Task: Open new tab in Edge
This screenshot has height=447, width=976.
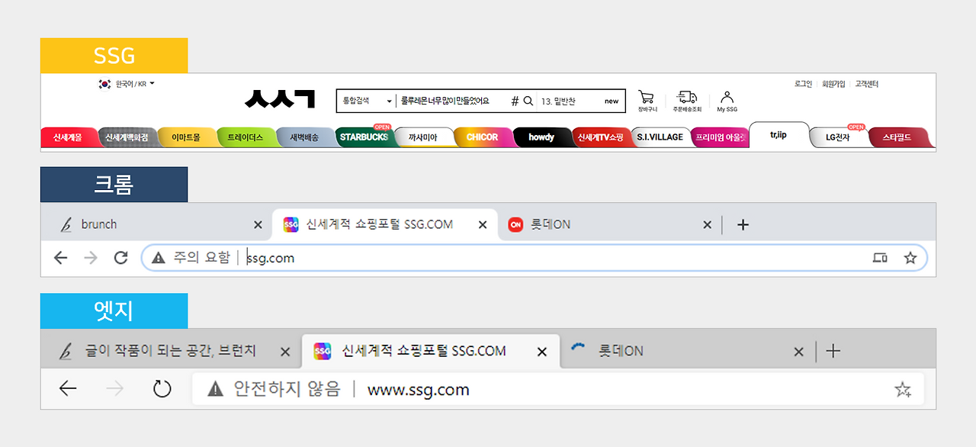Action: click(833, 351)
